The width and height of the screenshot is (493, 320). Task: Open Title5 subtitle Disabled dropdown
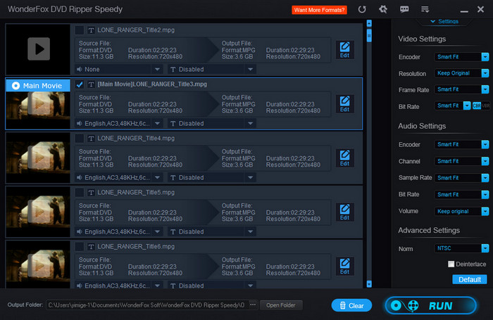pyautogui.click(x=212, y=232)
